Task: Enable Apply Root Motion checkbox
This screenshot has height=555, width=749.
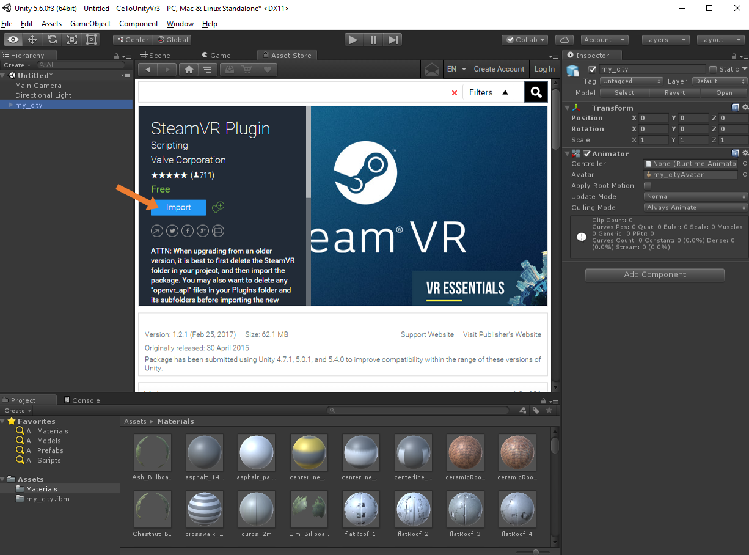Action: pyautogui.click(x=648, y=186)
